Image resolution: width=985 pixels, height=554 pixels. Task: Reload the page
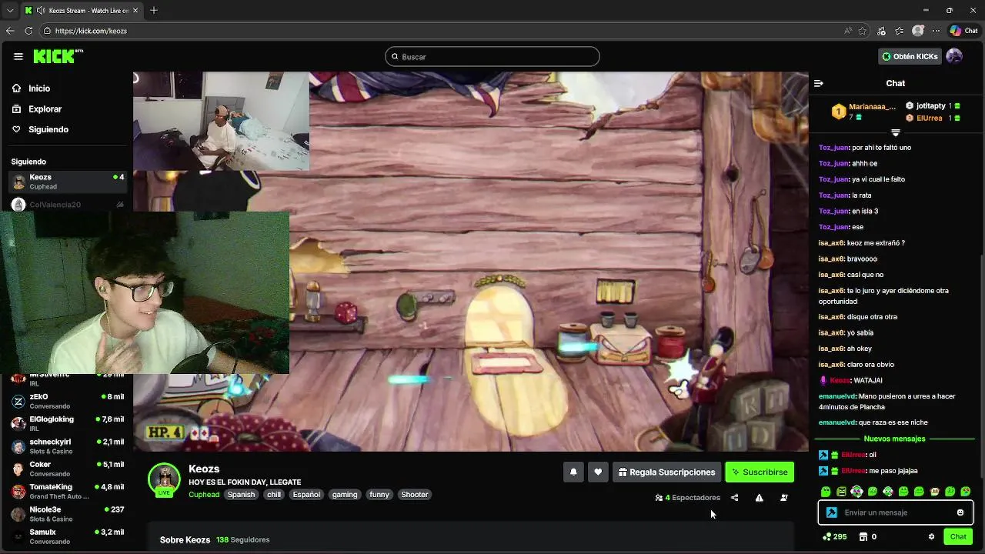(28, 31)
